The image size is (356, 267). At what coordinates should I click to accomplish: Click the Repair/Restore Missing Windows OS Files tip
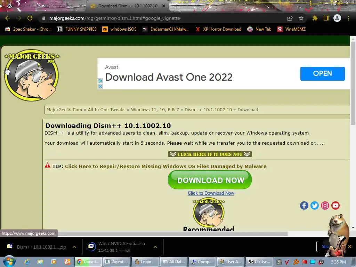pyautogui.click(x=165, y=166)
